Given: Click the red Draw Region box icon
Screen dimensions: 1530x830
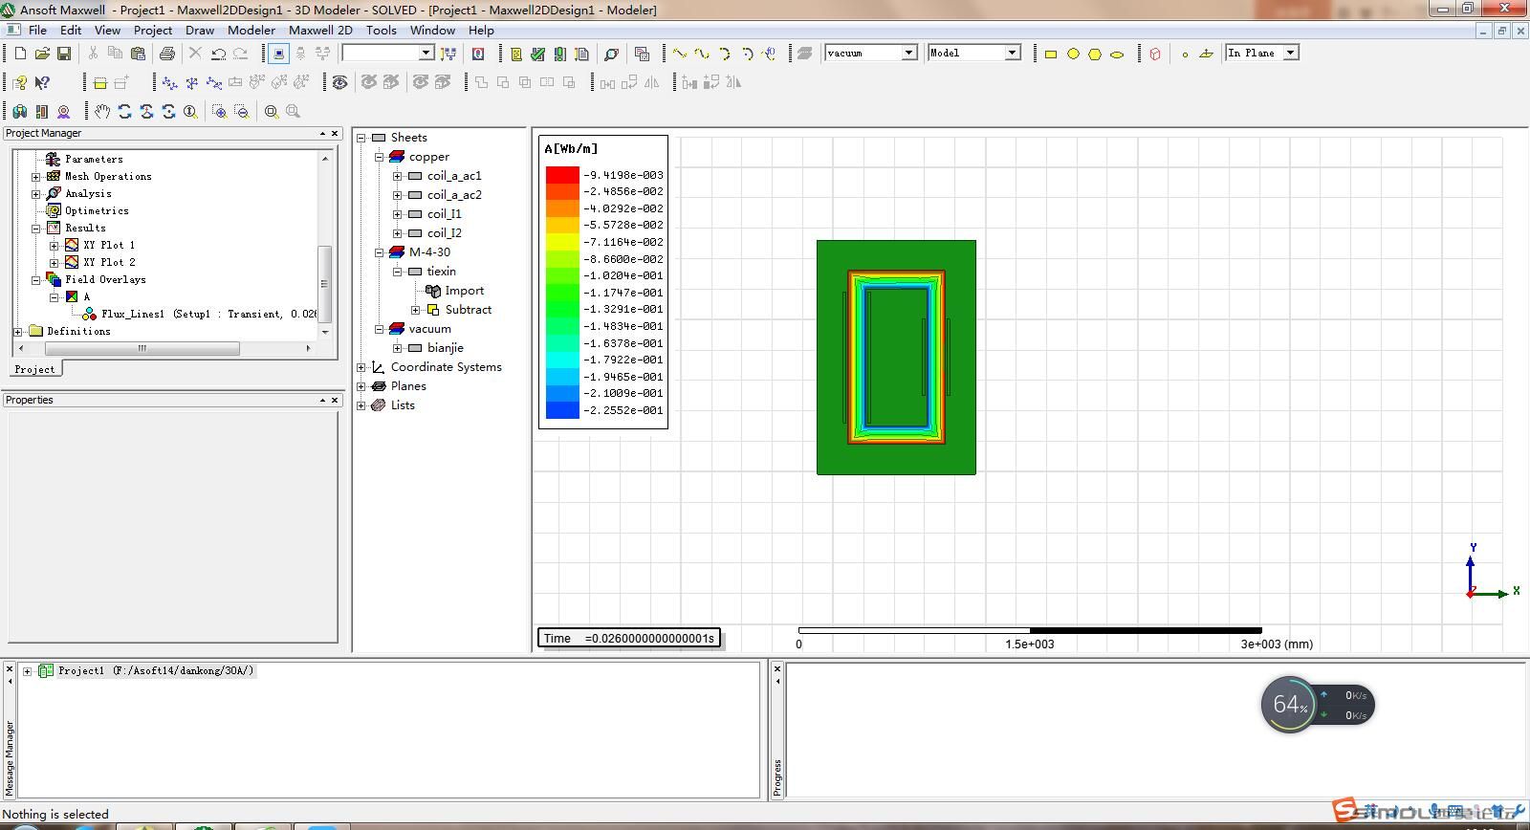Looking at the screenshot, I should [x=1155, y=55].
